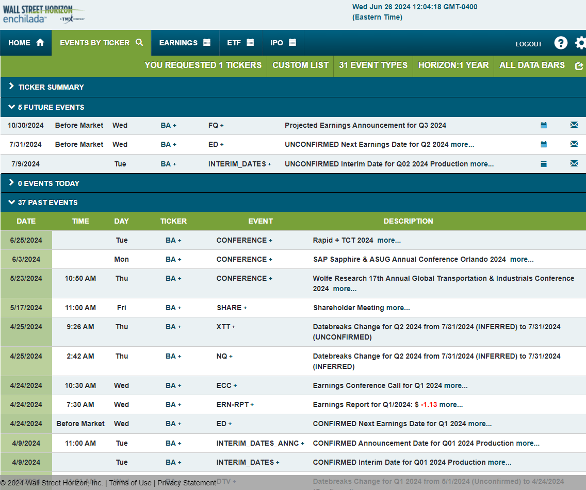The width and height of the screenshot is (586, 490).
Task: Switch to the IPO tab
Action: (283, 43)
